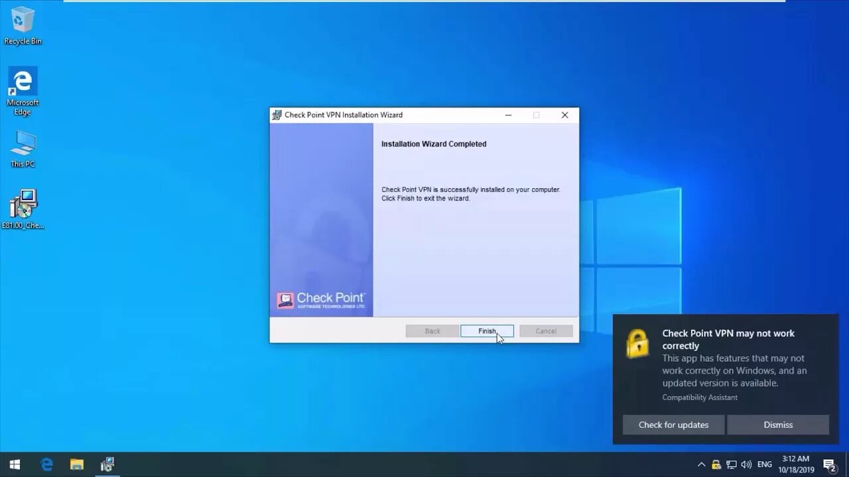Click the wizard title bar icon
This screenshot has width=849, height=477.
[x=277, y=115]
